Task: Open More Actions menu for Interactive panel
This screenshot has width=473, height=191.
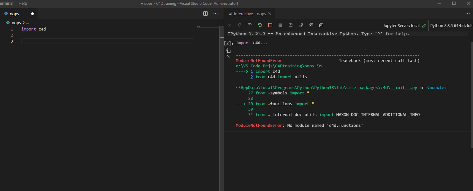Action: pos(468,14)
